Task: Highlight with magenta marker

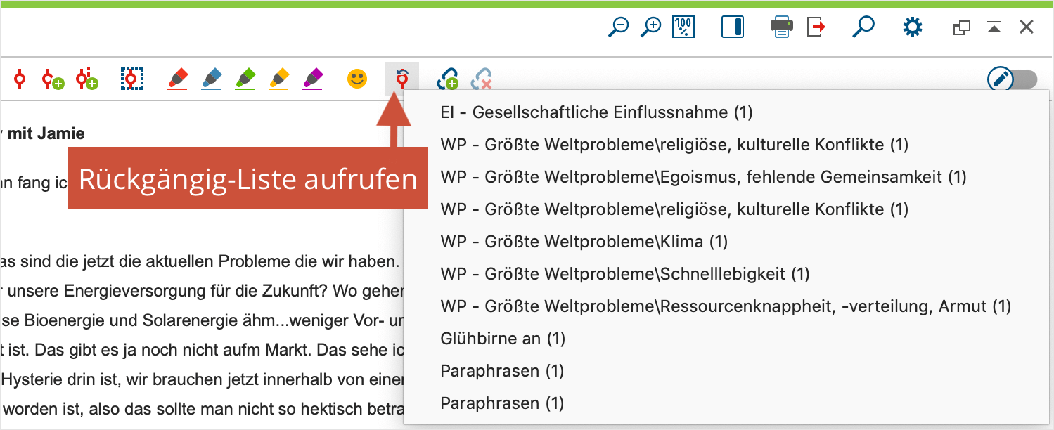Action: point(313,79)
